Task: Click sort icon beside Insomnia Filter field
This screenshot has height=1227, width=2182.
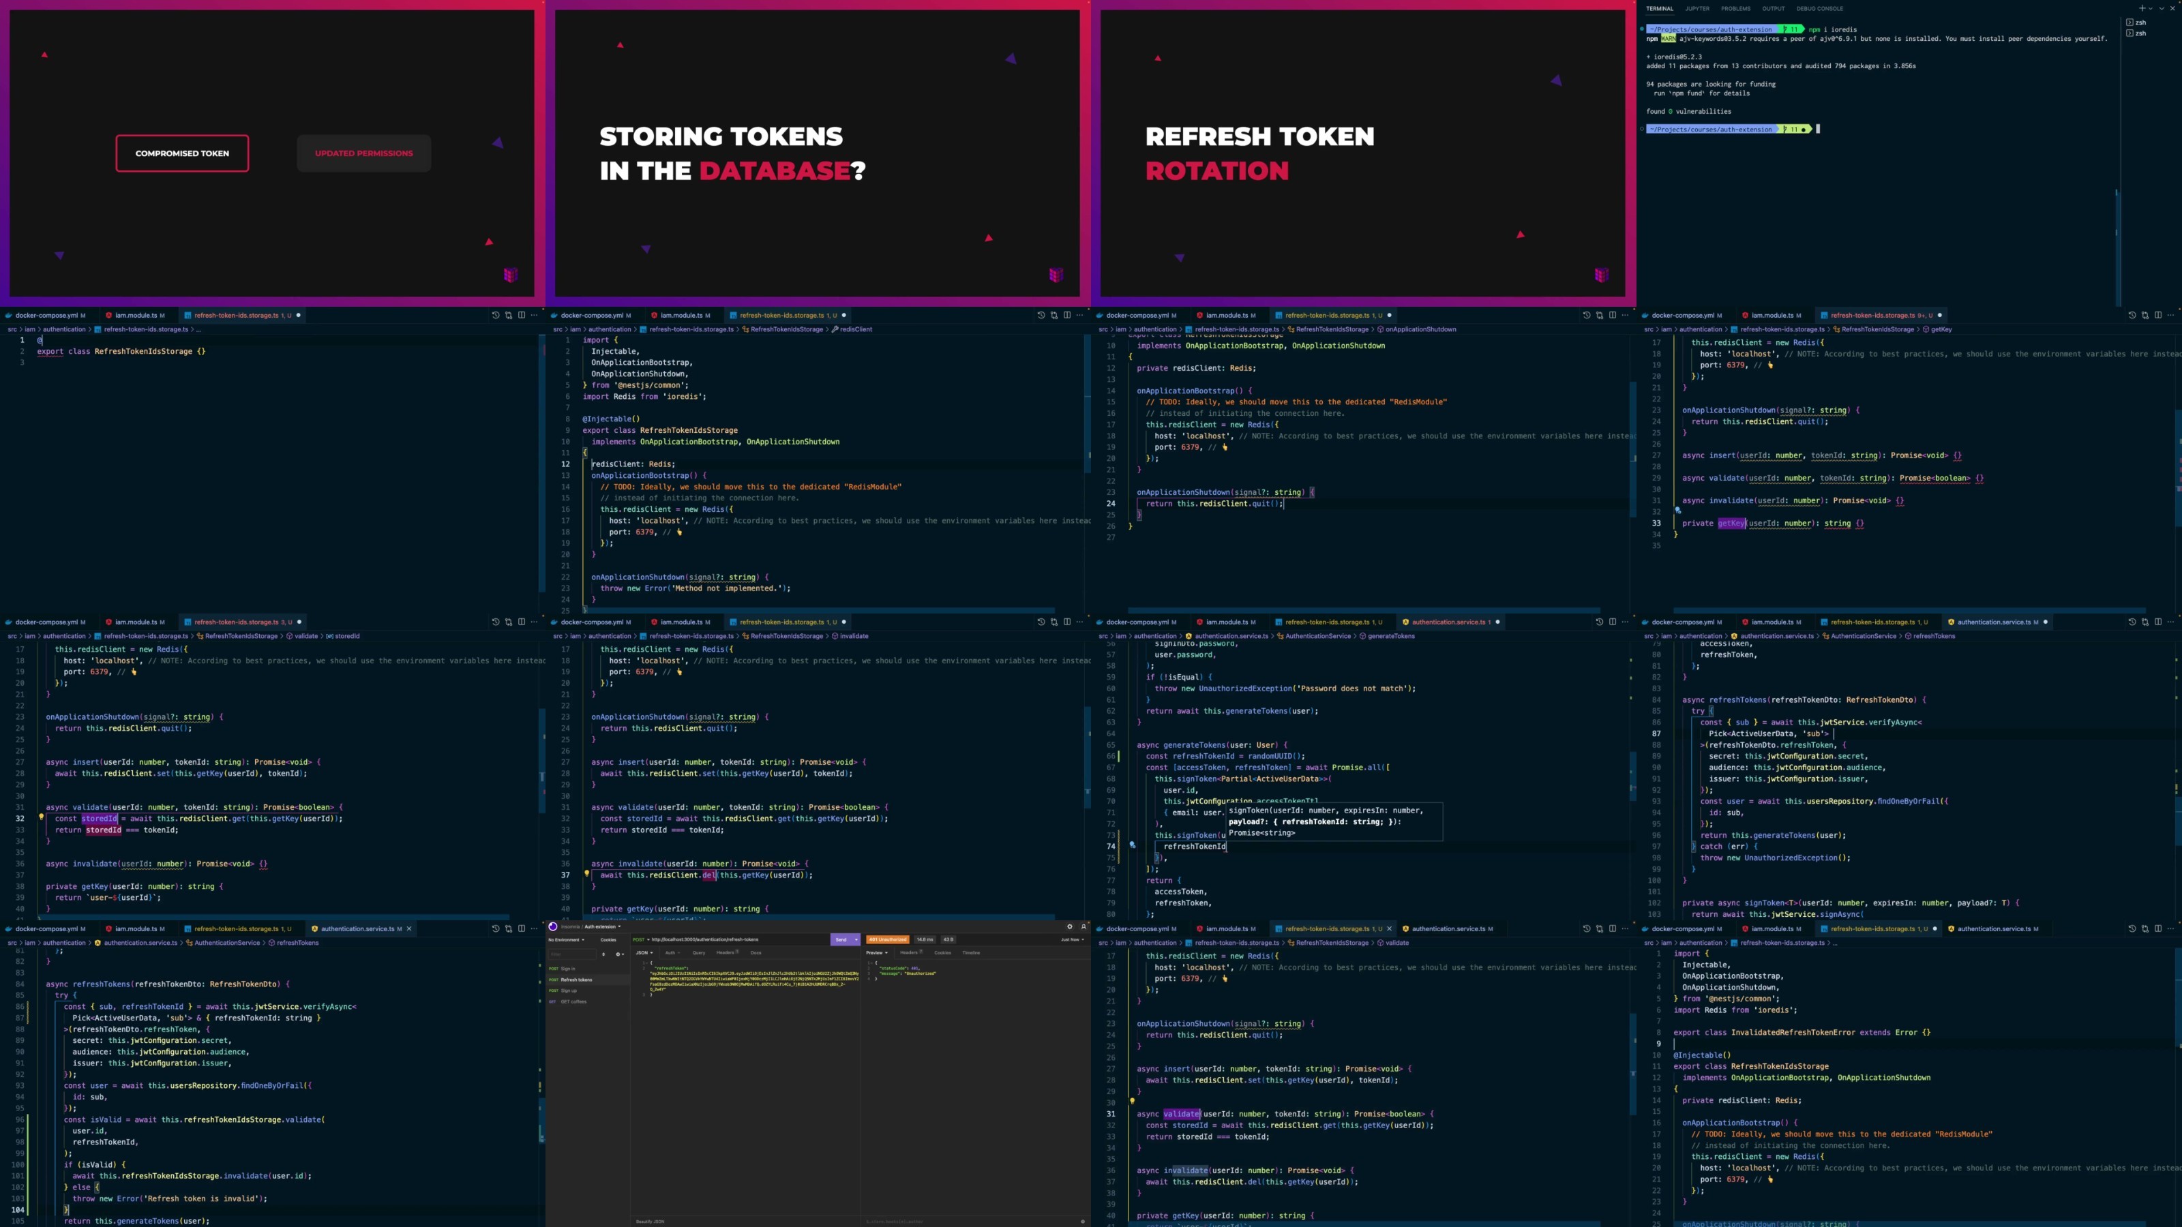Action: coord(604,954)
